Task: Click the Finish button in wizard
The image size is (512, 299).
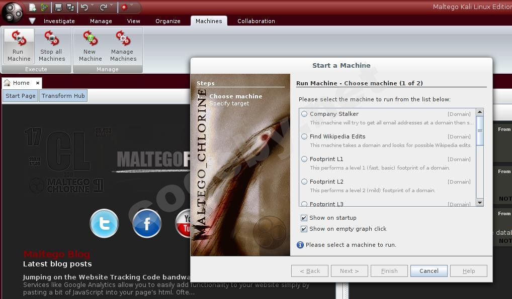Action: 389,271
